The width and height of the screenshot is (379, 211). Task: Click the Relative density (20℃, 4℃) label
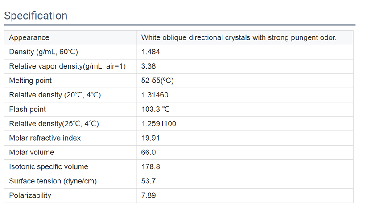point(54,95)
